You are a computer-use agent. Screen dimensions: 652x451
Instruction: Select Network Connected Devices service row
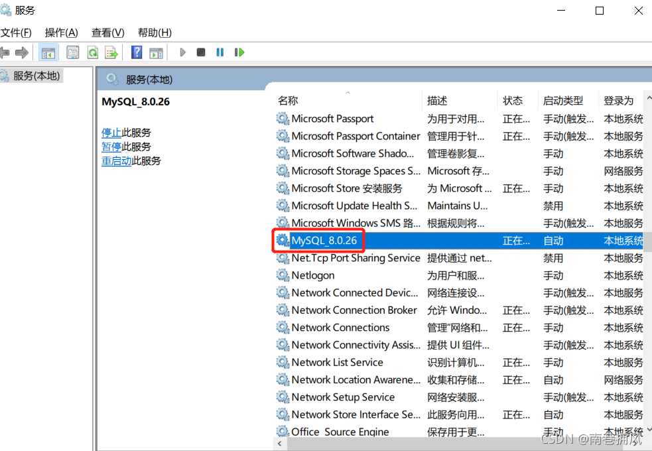click(458, 293)
